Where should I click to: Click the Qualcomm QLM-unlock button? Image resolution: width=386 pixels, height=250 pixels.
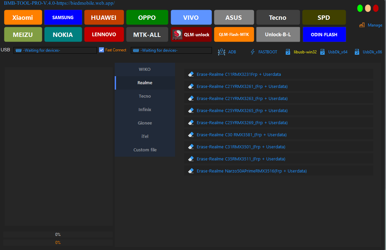coord(191,35)
